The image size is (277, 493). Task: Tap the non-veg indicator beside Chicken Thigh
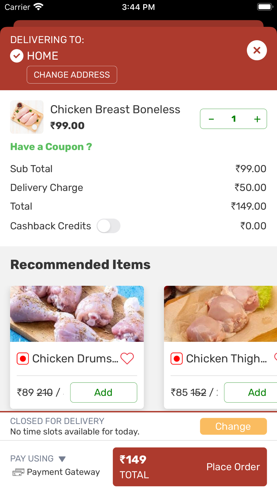coord(176,359)
